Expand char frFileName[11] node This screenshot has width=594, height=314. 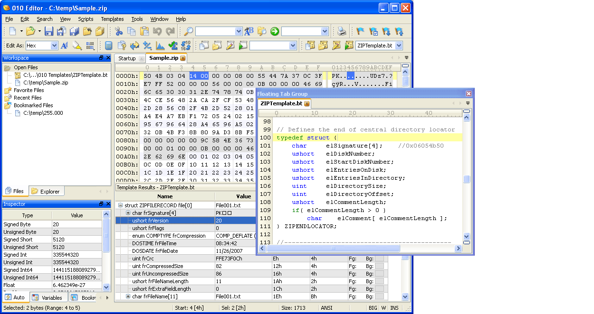point(128,296)
